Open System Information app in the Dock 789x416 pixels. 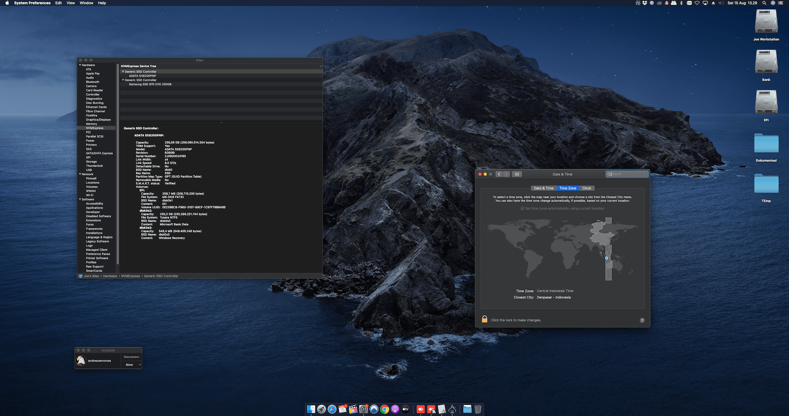click(x=452, y=409)
